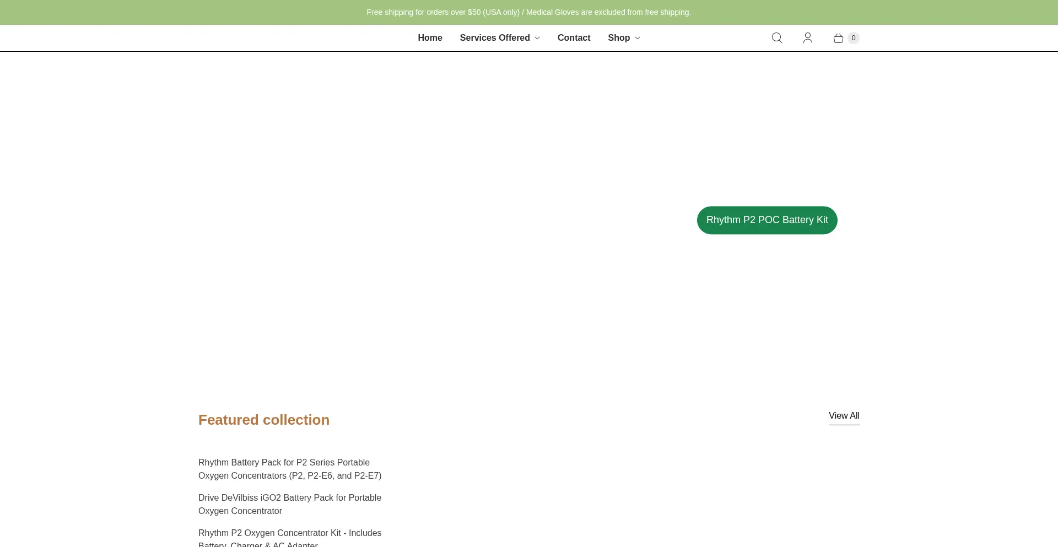Click the Rhythm P2 POC Battery Kit button
Viewport: 1058px width, 547px height.
(x=767, y=220)
